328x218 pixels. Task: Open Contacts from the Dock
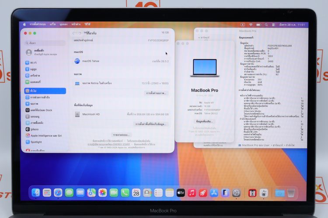coord(147,193)
